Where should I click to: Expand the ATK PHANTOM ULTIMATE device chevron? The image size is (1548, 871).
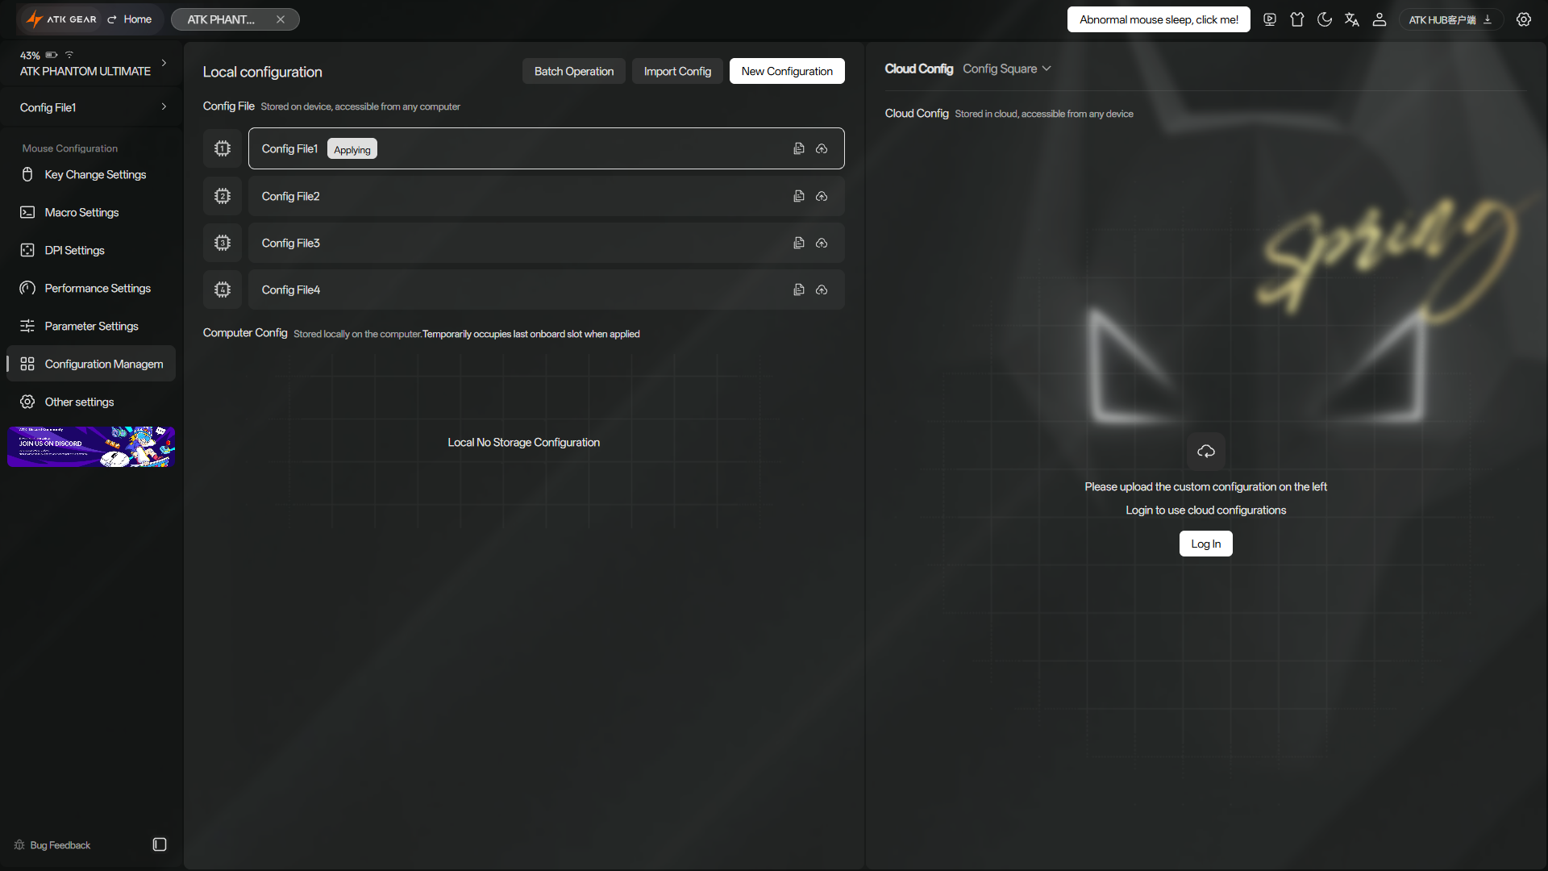point(164,63)
